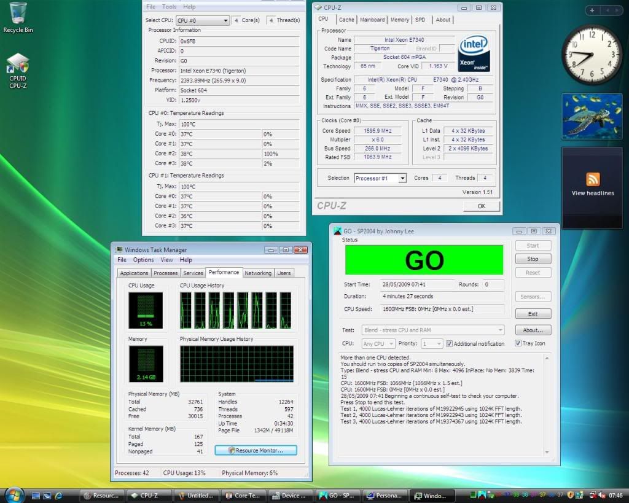Click the RSS feed headlines gadget icon
Screen dimensions: 629x503
coord(593,179)
